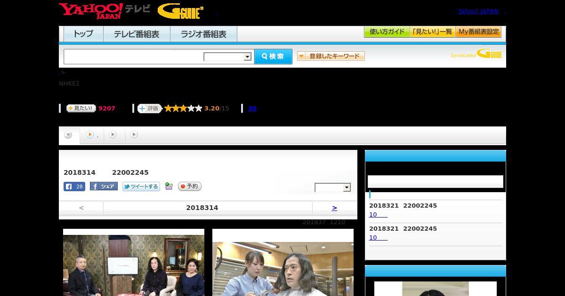Click the Facebook シェア button
The height and width of the screenshot is (296, 565).
click(x=104, y=187)
